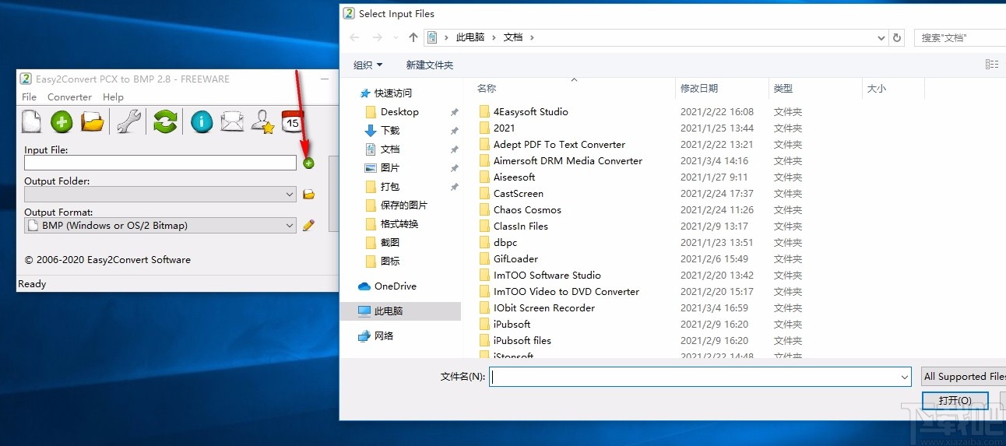Click the envelope mail toolbar icon

pos(232,121)
